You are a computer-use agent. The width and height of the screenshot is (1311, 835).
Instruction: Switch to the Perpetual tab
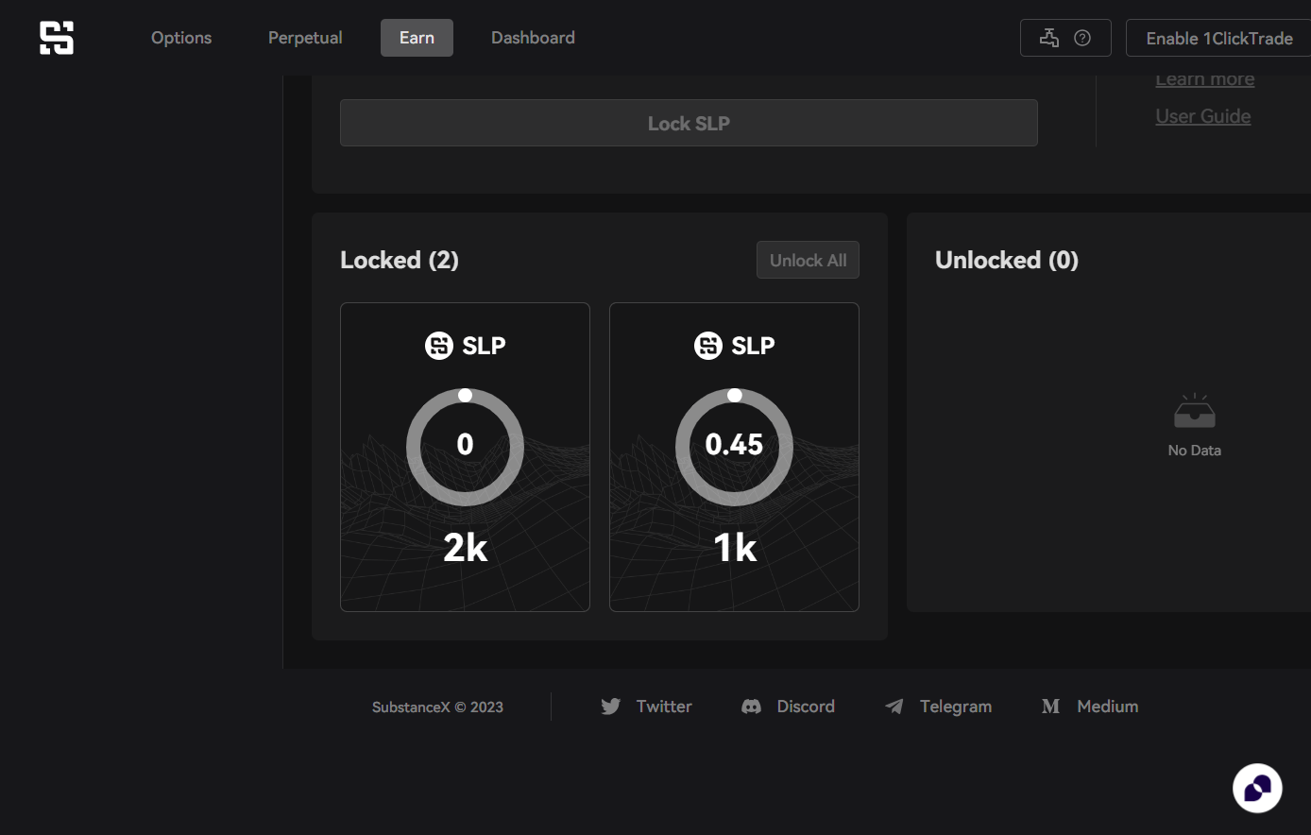tap(305, 38)
